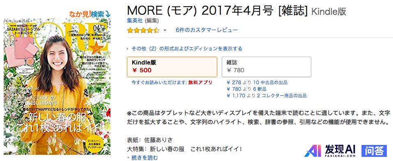Viewport: 393px width, 161px height.
Task: Select the Kindle版 ¥500 format option
Action: tap(172, 67)
